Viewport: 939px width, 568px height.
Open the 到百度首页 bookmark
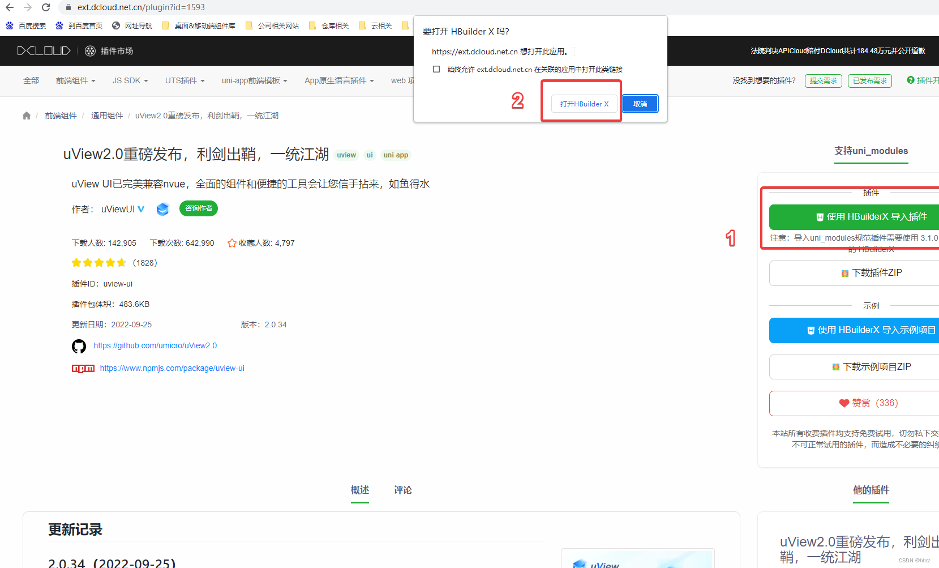click(x=79, y=25)
